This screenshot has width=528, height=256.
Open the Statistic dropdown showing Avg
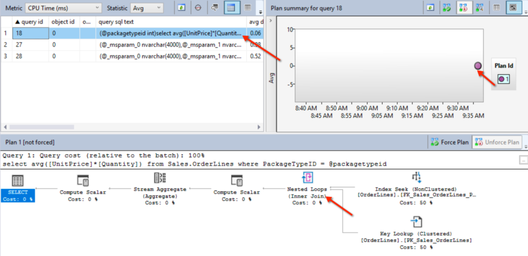pyautogui.click(x=146, y=8)
